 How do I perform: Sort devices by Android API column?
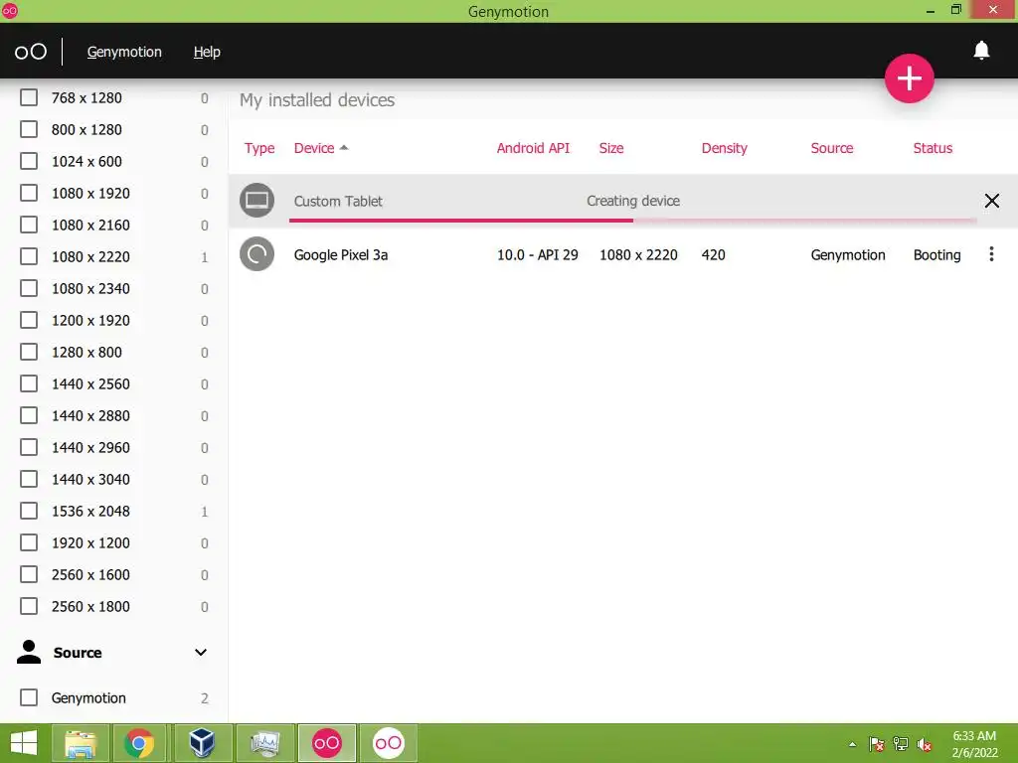[x=533, y=148]
